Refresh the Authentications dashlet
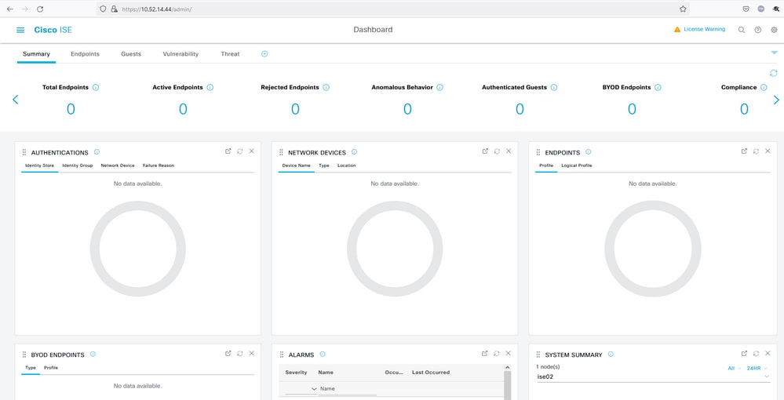 [240, 151]
